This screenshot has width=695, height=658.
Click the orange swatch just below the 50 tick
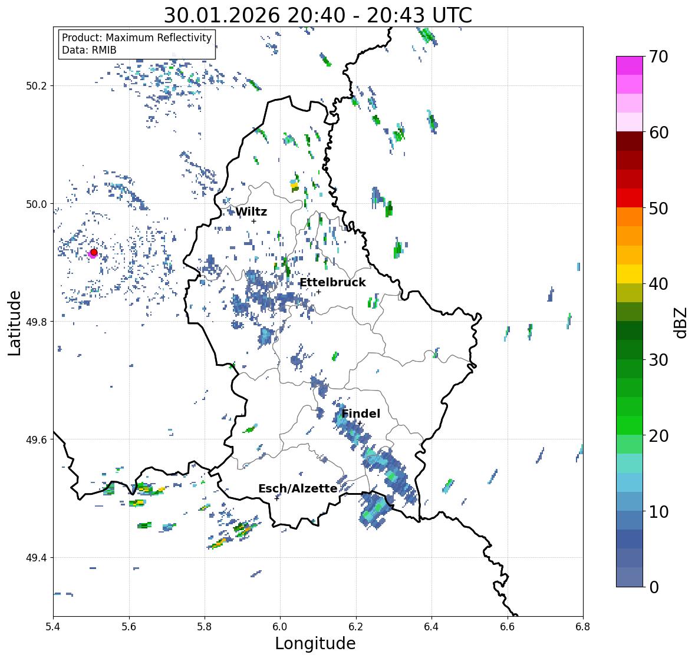tap(630, 217)
